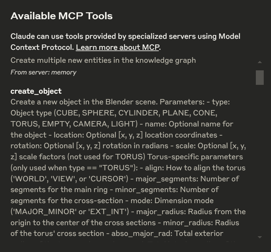Click the knowledge graph entities description
Viewport: 271px width, 252px height.
[x=103, y=61]
